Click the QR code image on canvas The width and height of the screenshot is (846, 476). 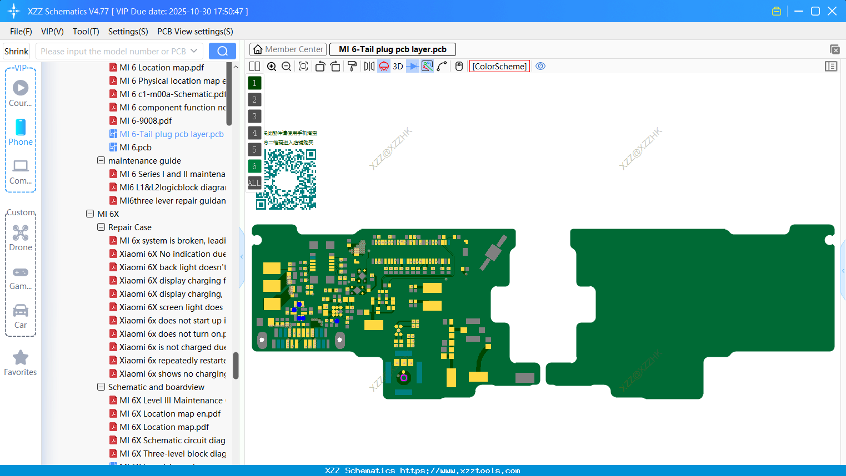[286, 179]
